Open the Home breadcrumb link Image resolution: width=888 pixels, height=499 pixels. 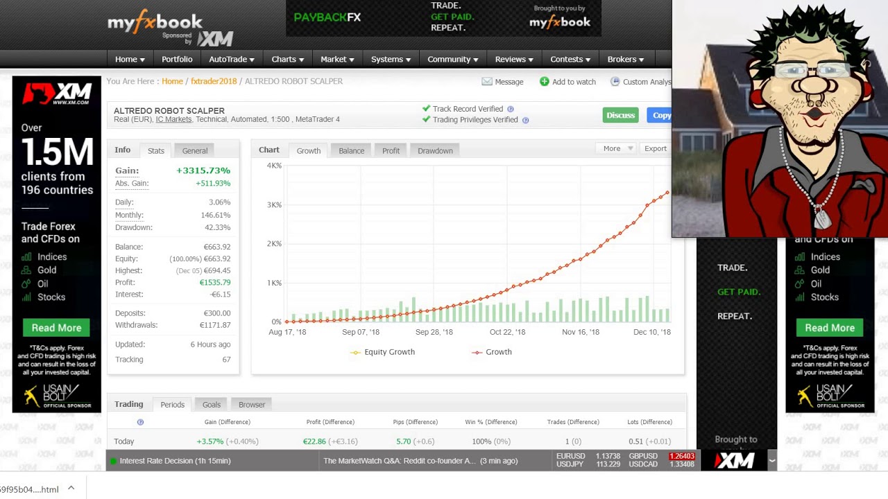point(172,81)
